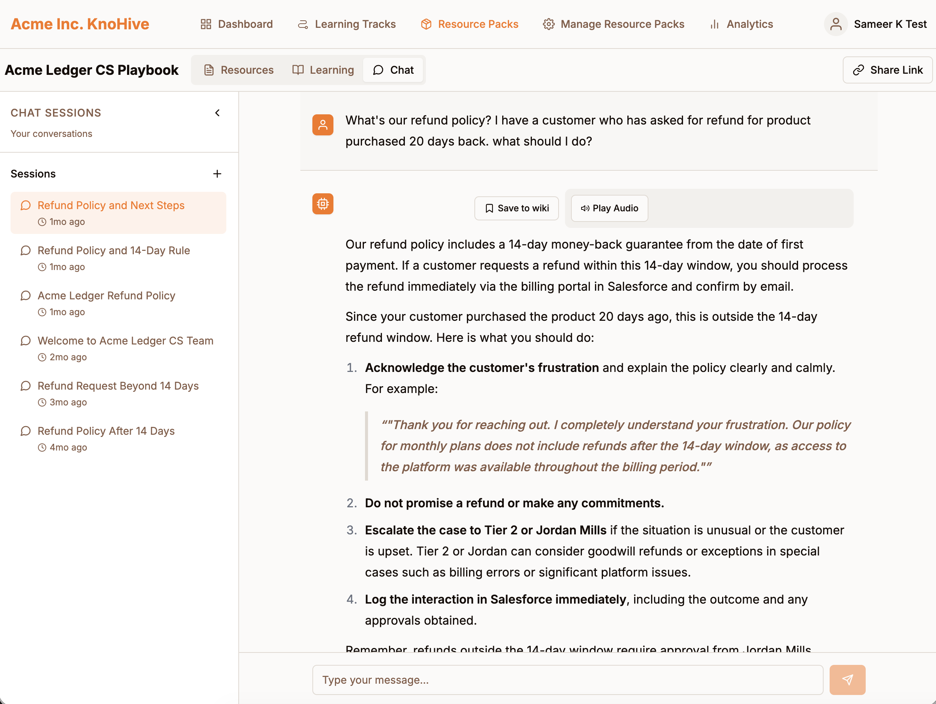Click the user's refund policy question message
The height and width of the screenshot is (704, 936).
[578, 131]
